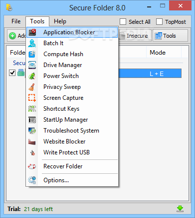Open the Help menu
The image size is (195, 218).
(60, 21)
